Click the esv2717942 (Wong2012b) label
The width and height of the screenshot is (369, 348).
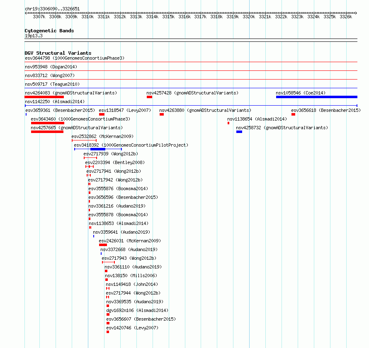point(115,180)
